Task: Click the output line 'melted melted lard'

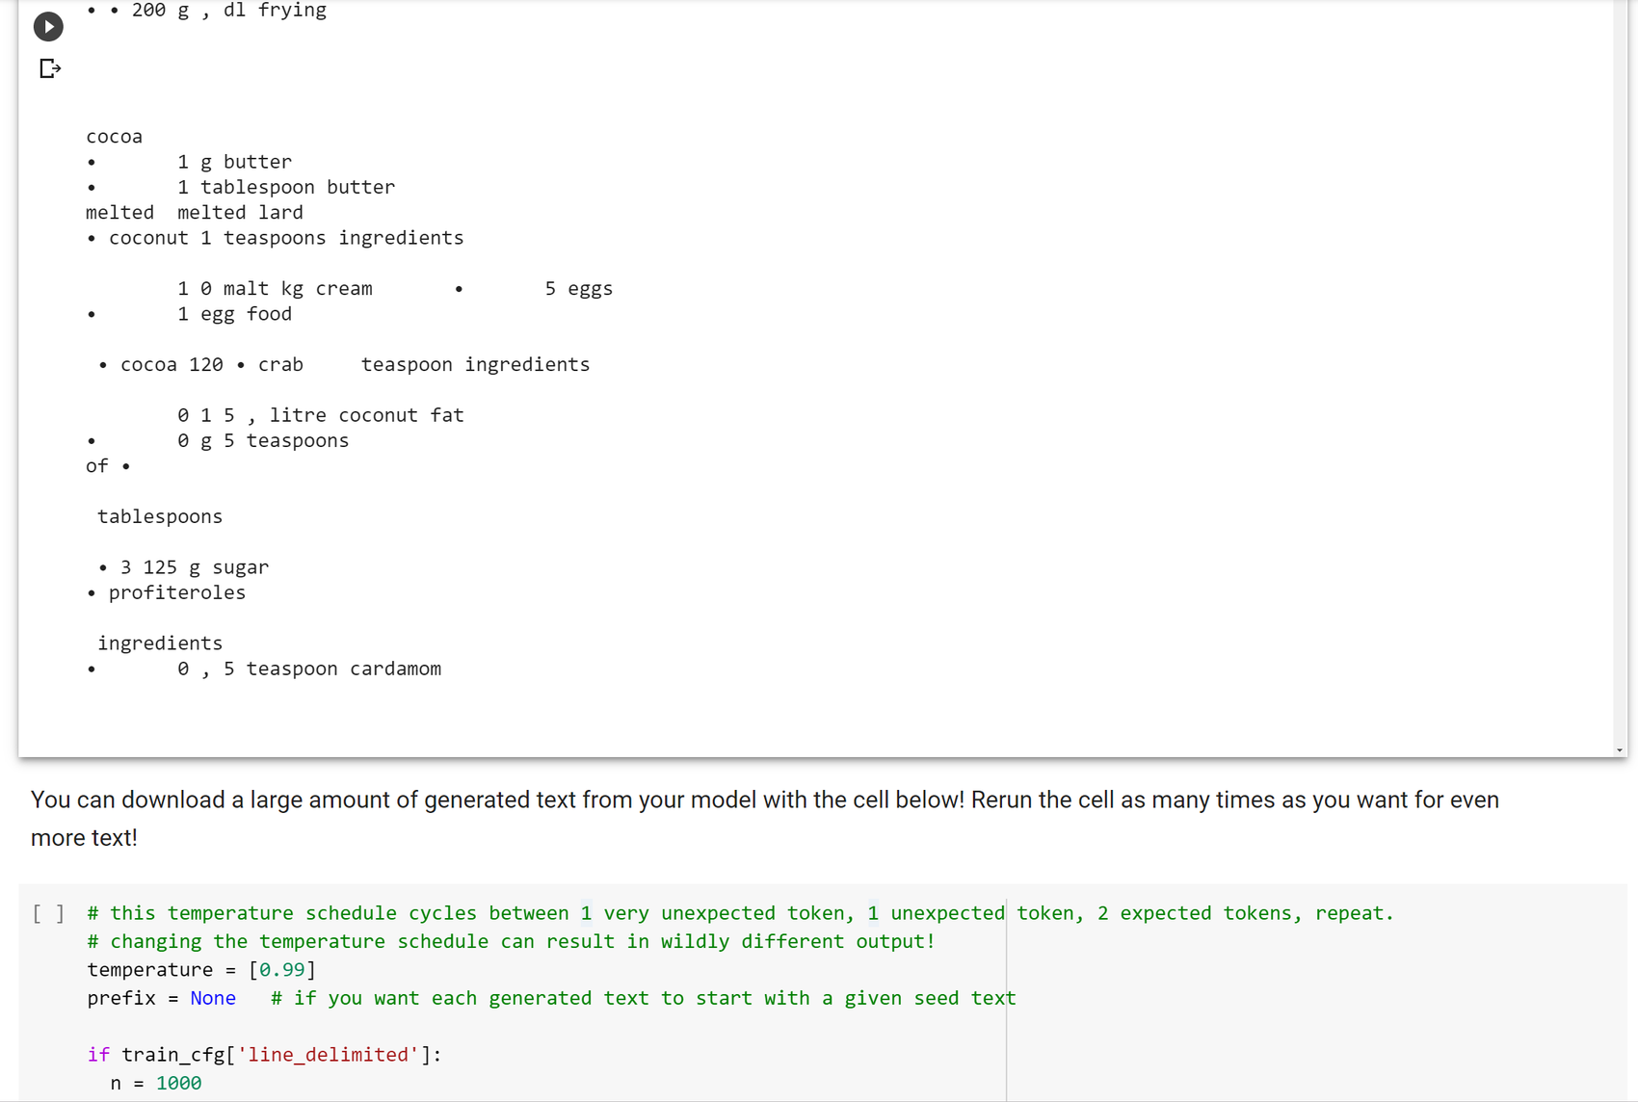Action: click(x=194, y=212)
